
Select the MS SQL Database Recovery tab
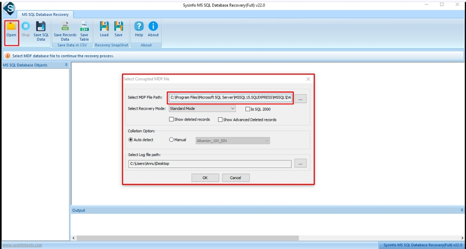click(45, 14)
